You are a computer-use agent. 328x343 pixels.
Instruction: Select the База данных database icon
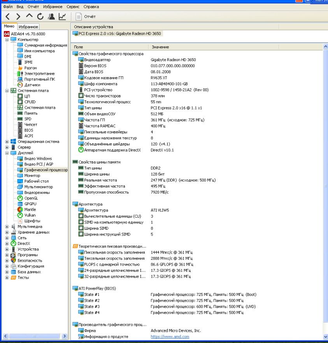[x=13, y=272]
